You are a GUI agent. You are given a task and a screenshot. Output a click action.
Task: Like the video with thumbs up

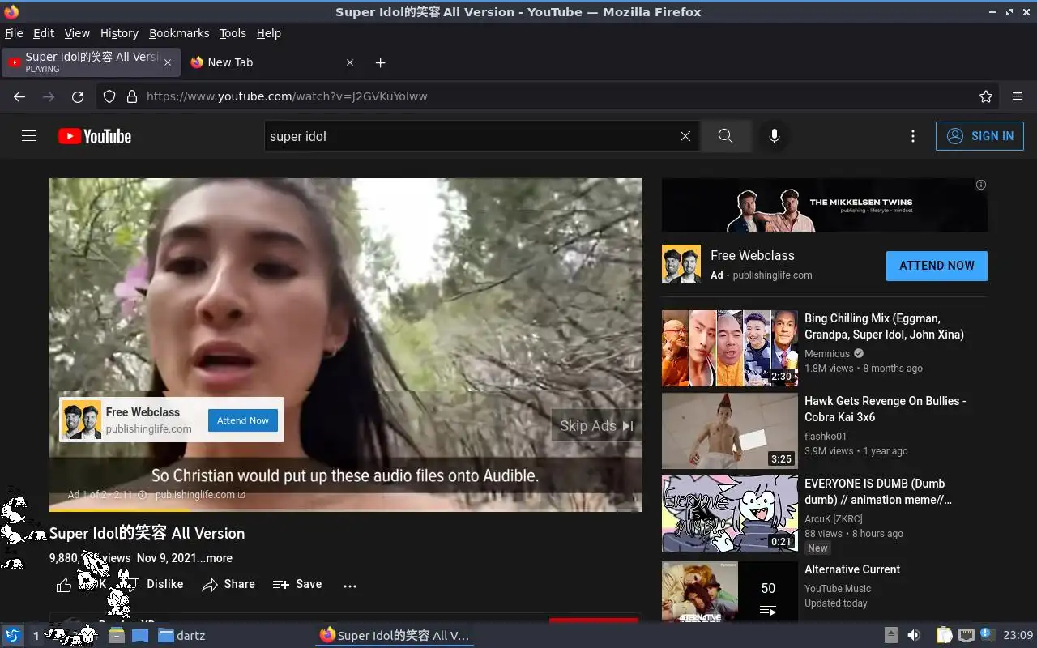pos(64,585)
